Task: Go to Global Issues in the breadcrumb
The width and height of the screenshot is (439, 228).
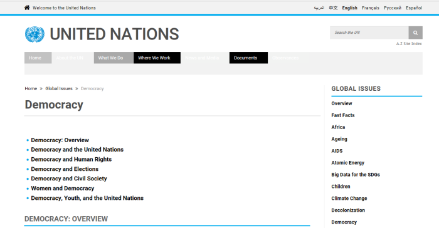Action: pos(59,89)
